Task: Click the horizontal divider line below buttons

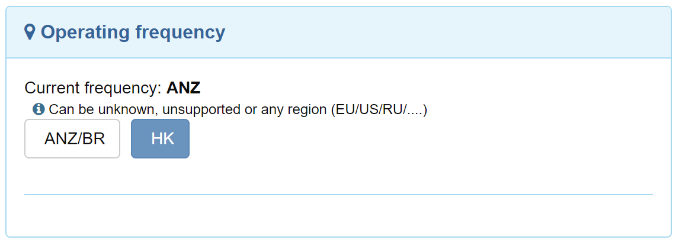Action: click(x=338, y=194)
